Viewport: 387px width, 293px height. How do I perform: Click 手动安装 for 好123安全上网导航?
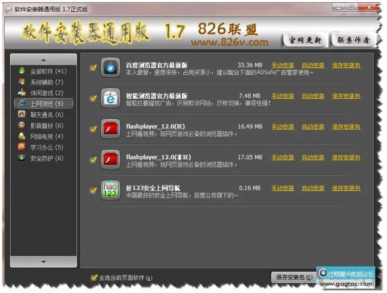coord(283,188)
